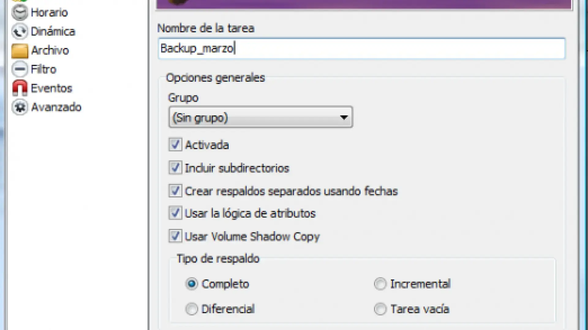
Task: Open the Horario clock icon
Action: pos(20,13)
